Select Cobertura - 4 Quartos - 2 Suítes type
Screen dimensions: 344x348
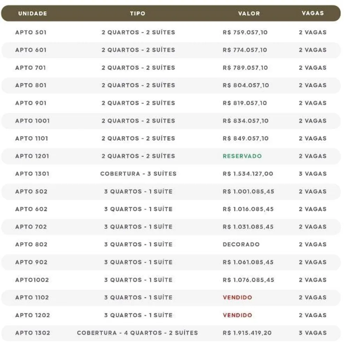click(x=137, y=333)
